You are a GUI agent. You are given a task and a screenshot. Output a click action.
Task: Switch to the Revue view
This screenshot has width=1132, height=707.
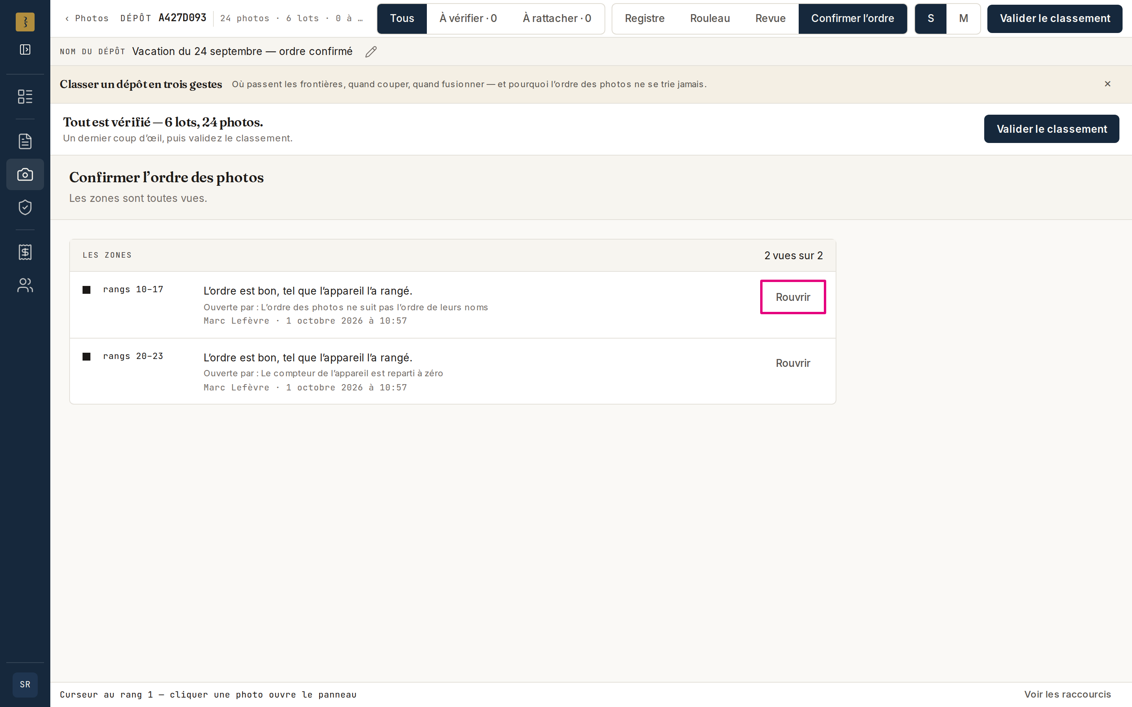point(770,18)
